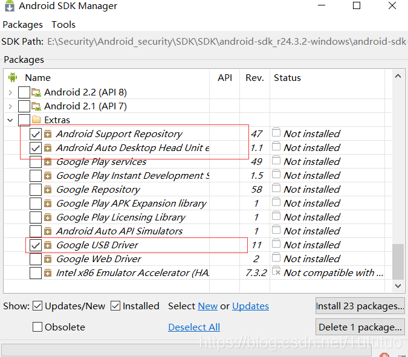Screen dimensions: 408x357
Task: Open the Packages menu
Action: [x=22, y=25]
